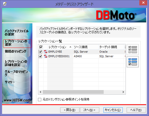Click the deselect-all replications icon button

[133, 62]
